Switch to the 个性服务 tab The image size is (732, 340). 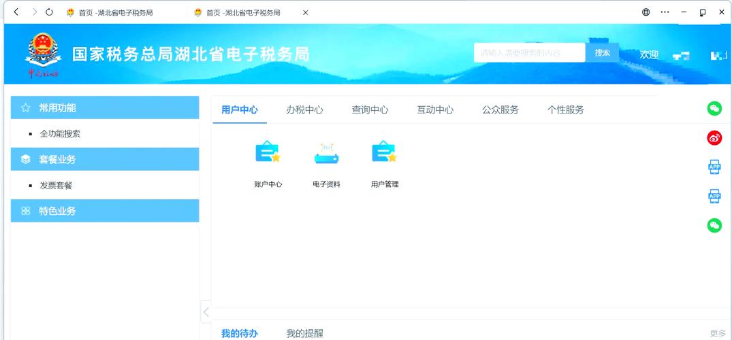click(x=565, y=110)
